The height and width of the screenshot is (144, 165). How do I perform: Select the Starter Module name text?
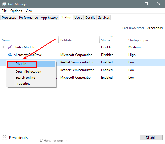[x=24, y=47]
